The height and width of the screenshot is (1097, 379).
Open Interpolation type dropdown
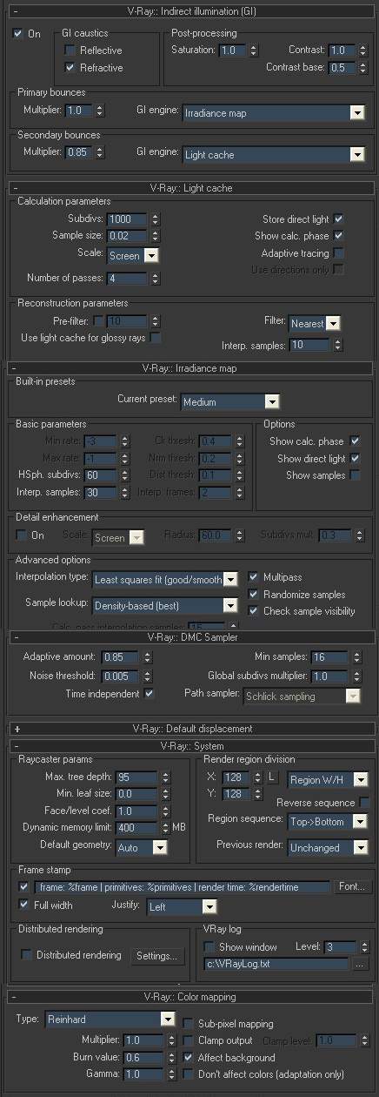[165, 579]
